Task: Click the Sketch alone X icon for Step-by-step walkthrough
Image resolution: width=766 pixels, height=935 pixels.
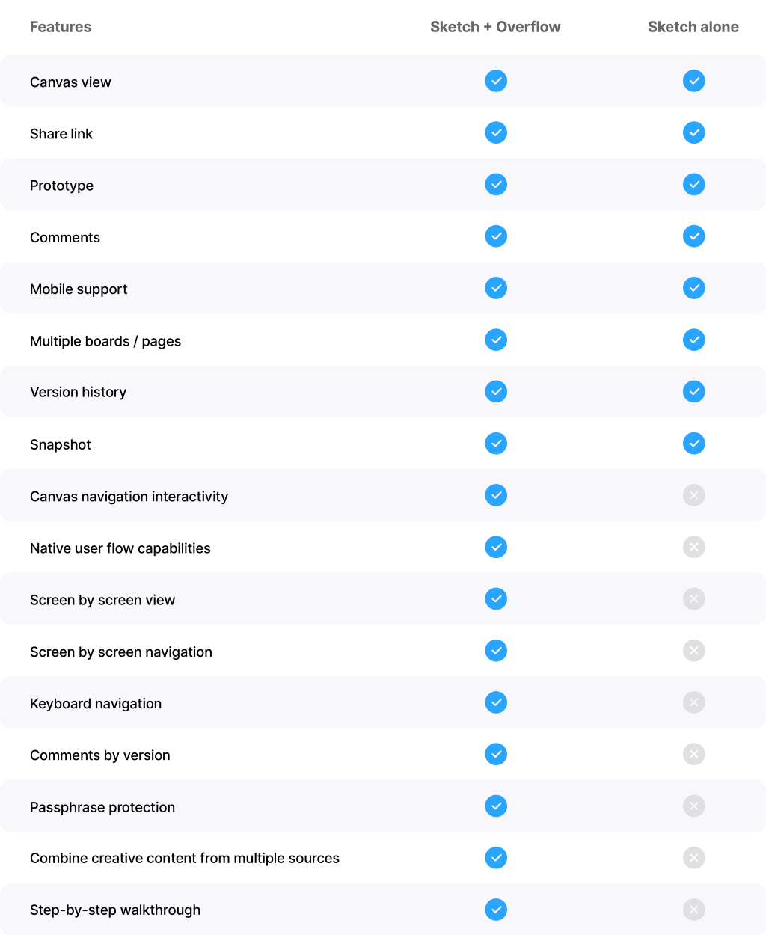Action: (x=694, y=910)
